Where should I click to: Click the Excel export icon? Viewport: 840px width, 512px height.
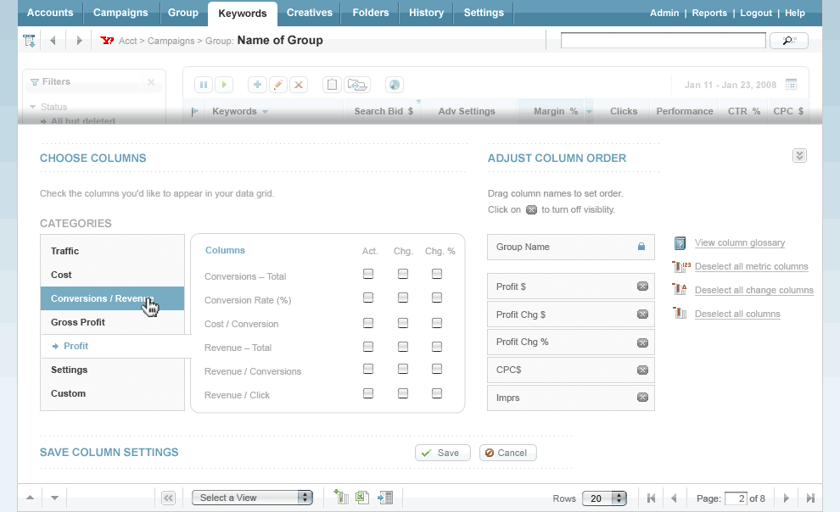361,498
